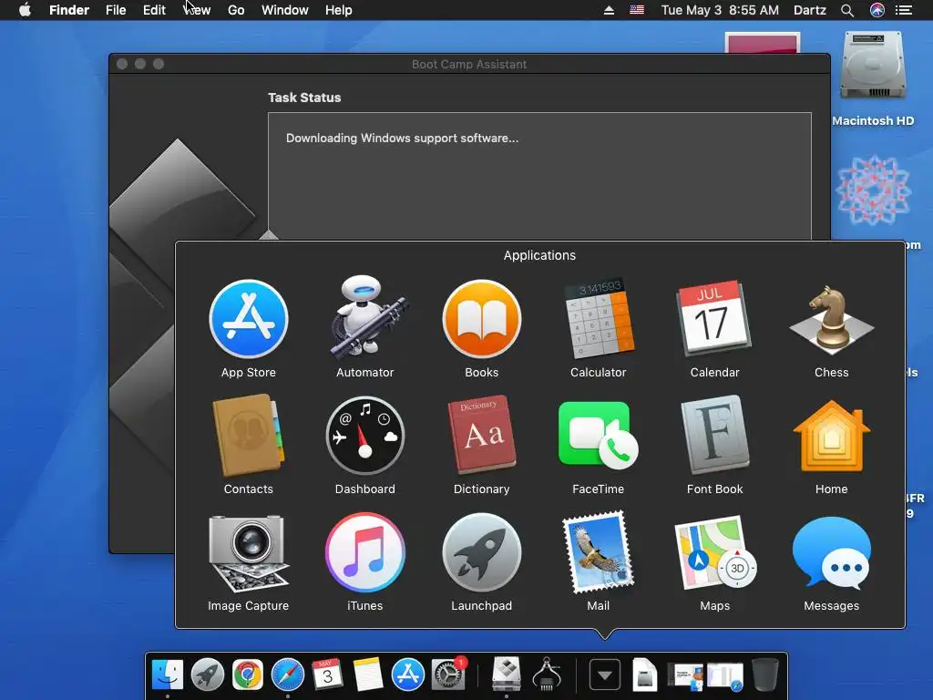
Task: Launch Calculator from the Applications stack
Action: click(599, 318)
